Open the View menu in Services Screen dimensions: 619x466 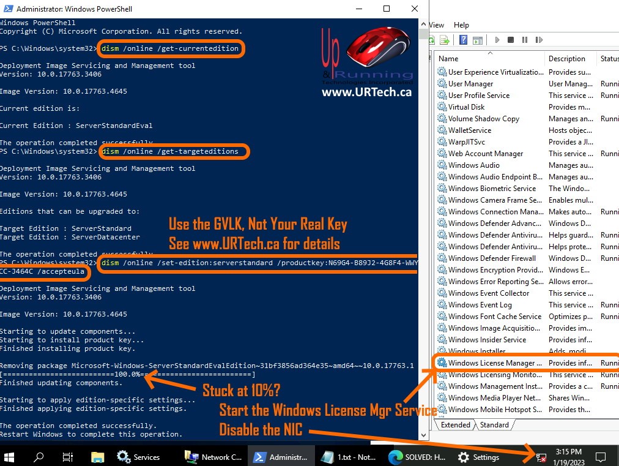[437, 25]
